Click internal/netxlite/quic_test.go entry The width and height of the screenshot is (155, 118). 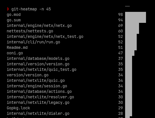42,70
